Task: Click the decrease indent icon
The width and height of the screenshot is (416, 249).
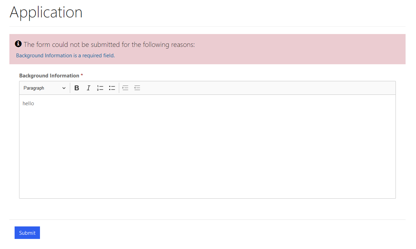Action: click(x=137, y=88)
